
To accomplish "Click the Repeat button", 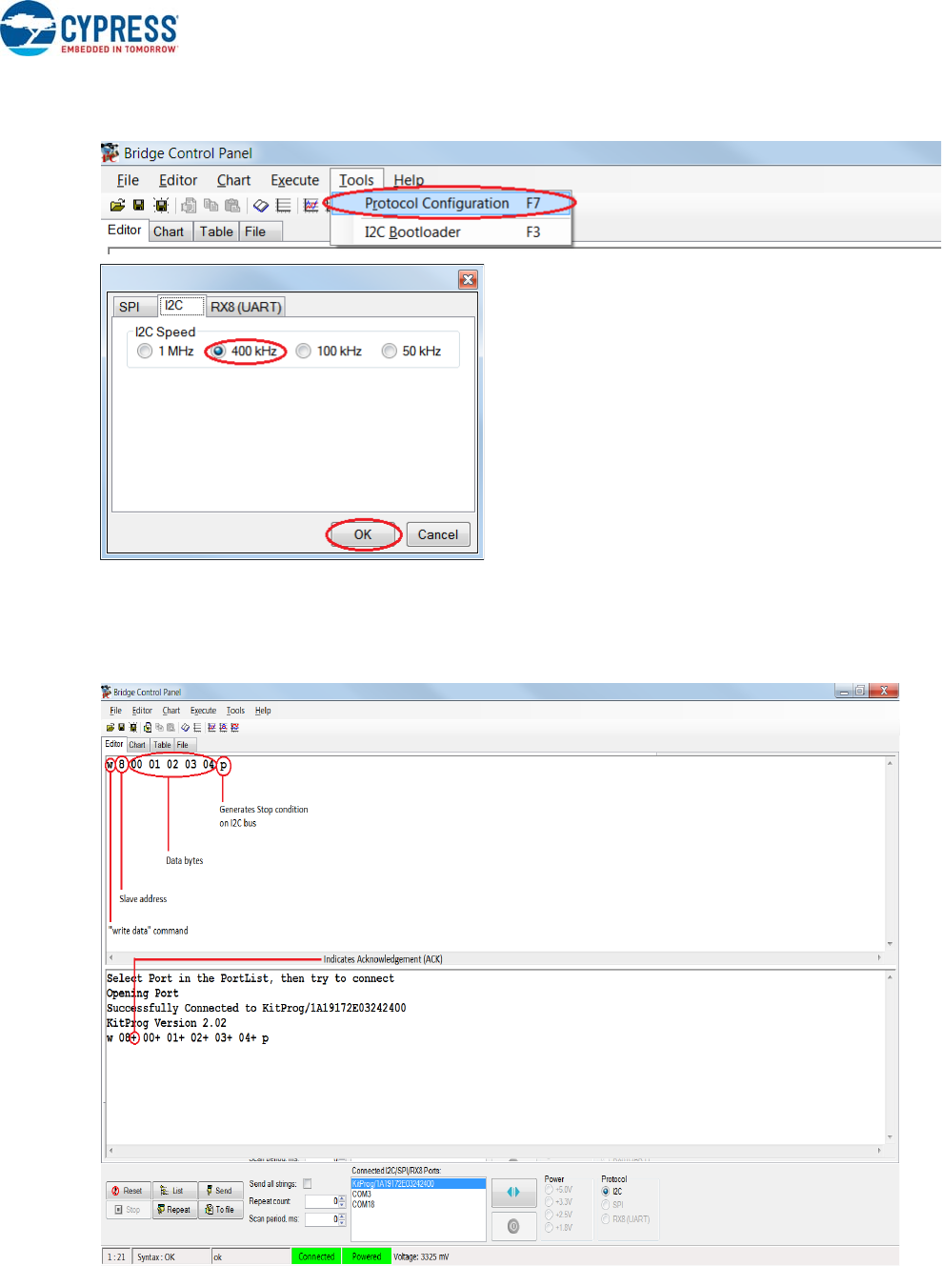I will point(173,1210).
